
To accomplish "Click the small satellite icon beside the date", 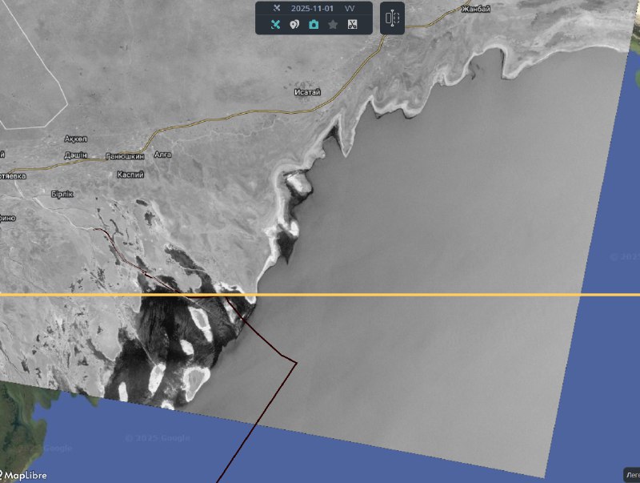I will point(276,8).
